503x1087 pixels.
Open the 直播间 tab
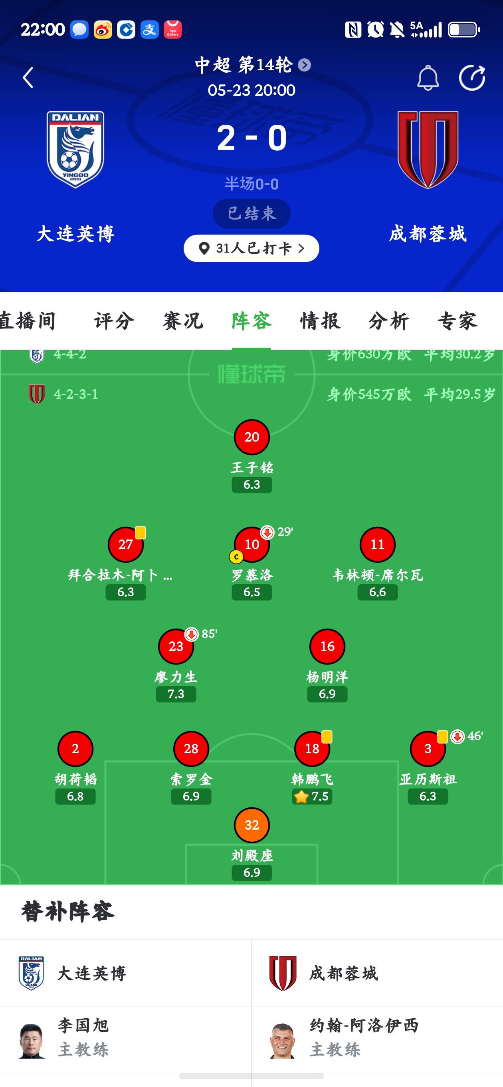pyautogui.click(x=28, y=321)
